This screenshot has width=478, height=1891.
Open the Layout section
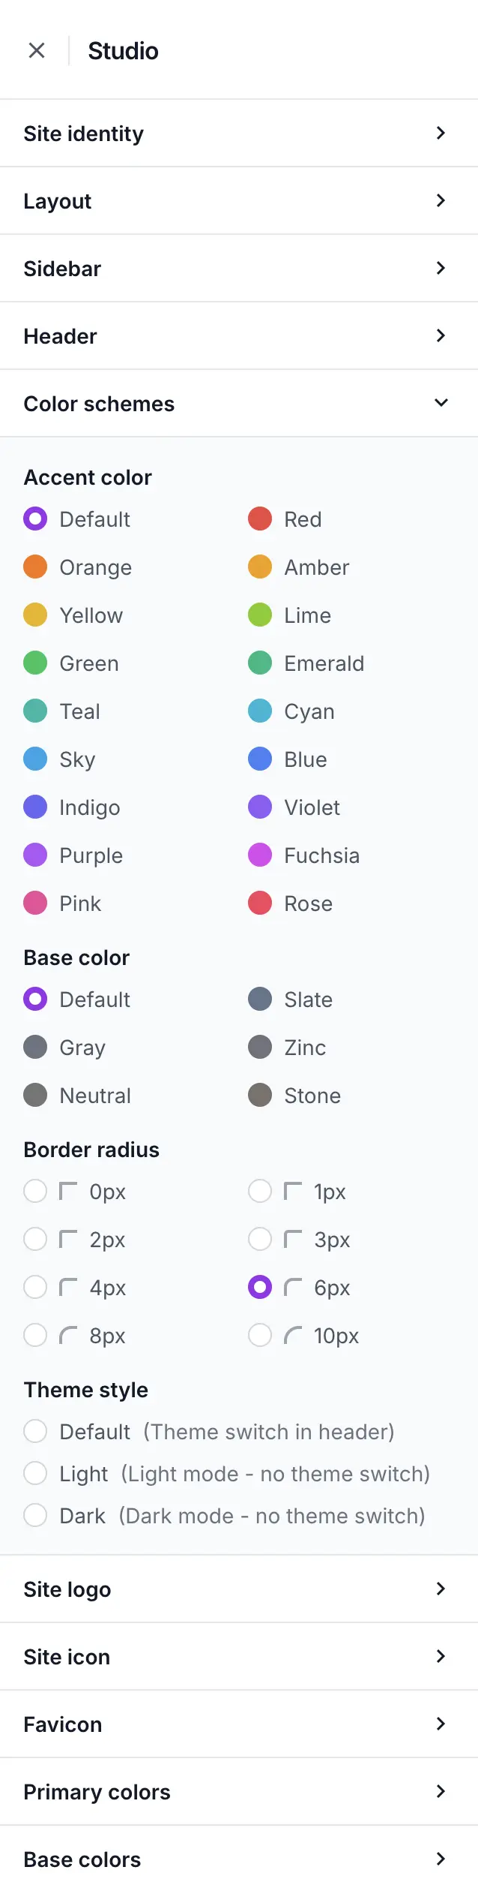pos(239,200)
